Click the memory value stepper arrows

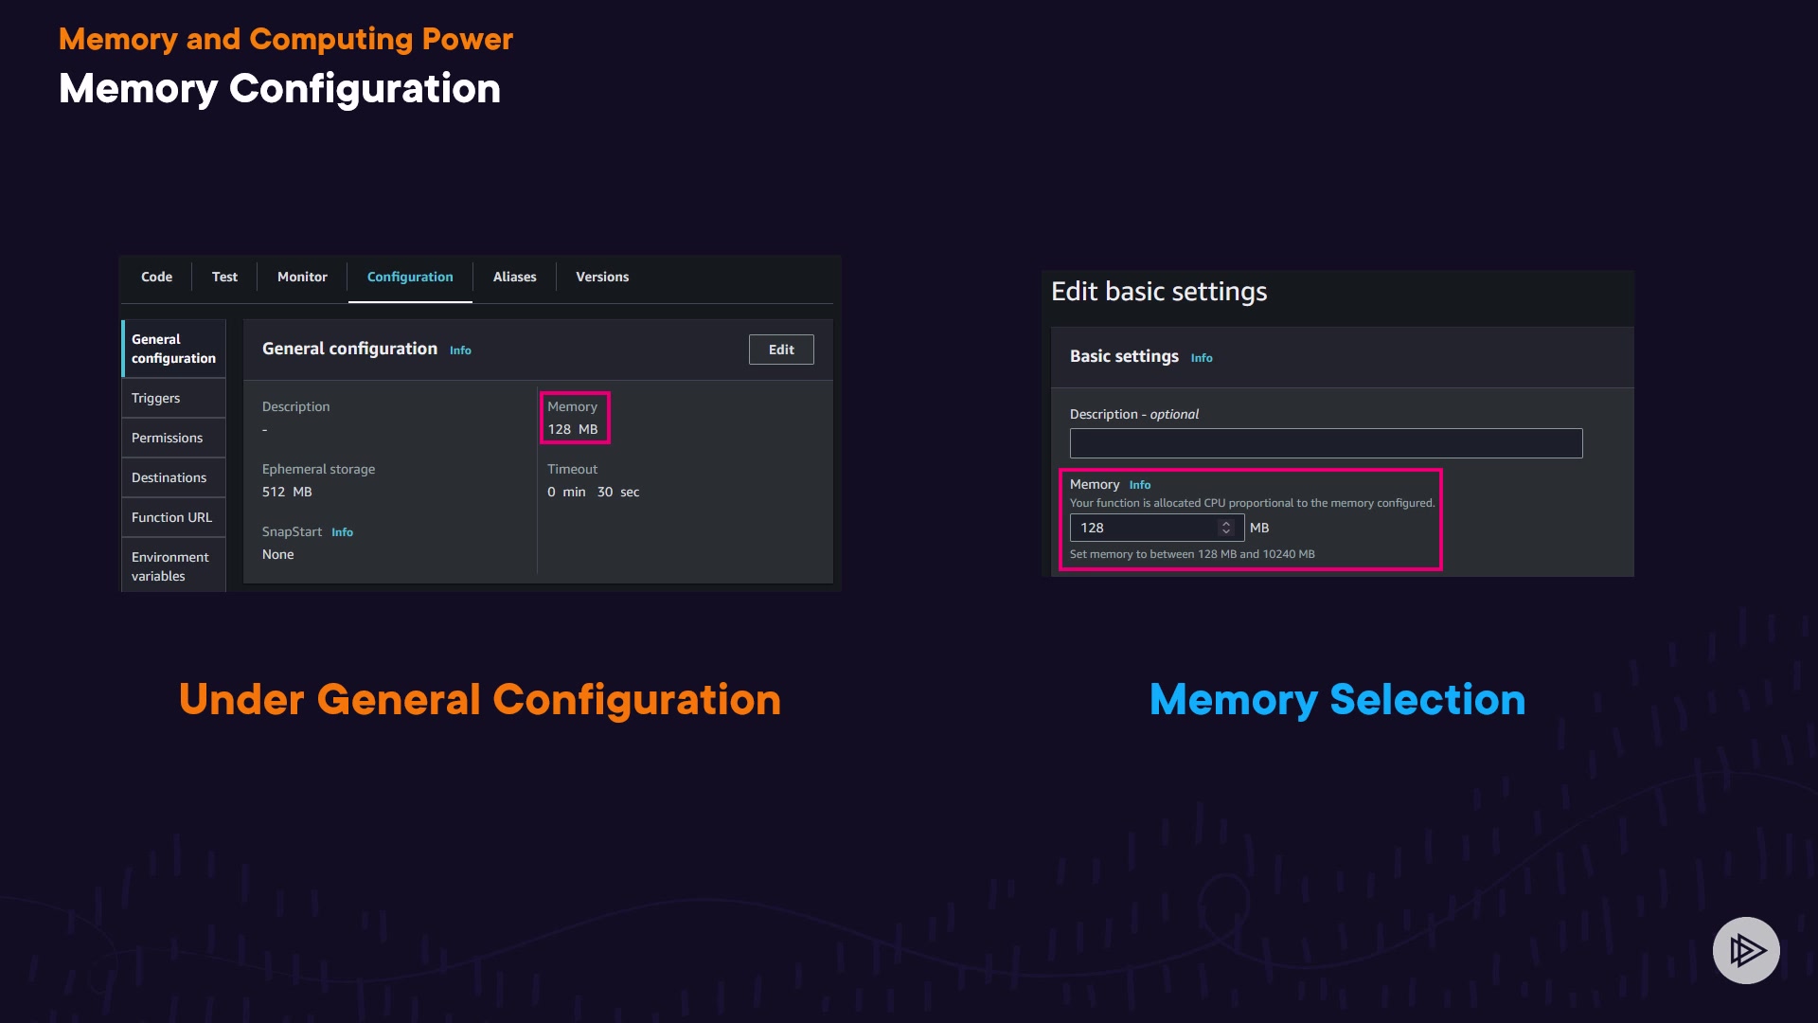pyautogui.click(x=1226, y=528)
